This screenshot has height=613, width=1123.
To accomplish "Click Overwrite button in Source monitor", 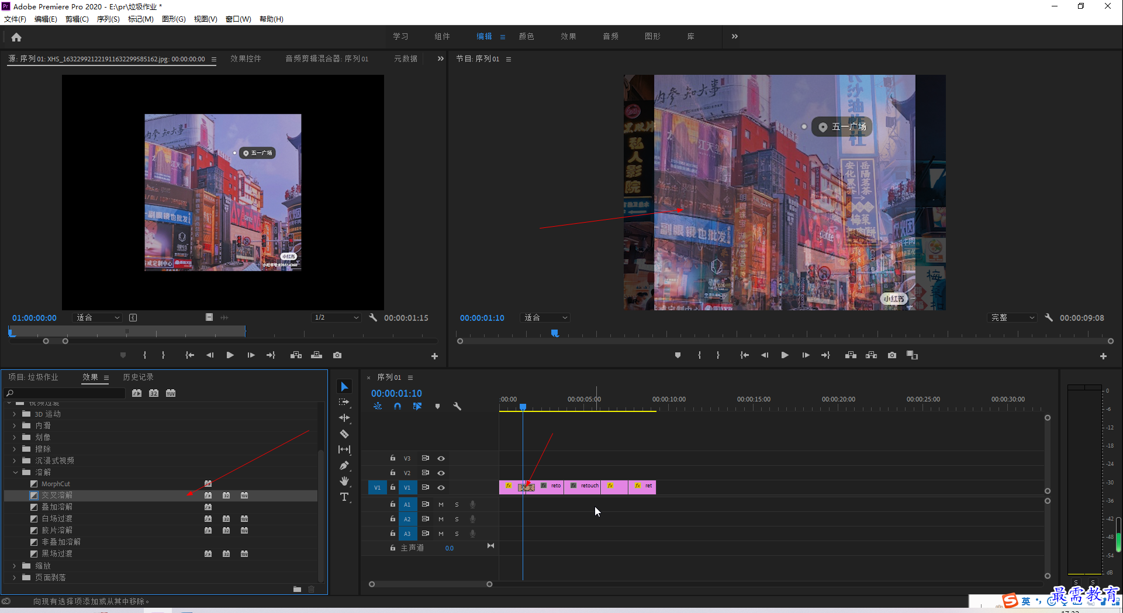I will coord(316,355).
